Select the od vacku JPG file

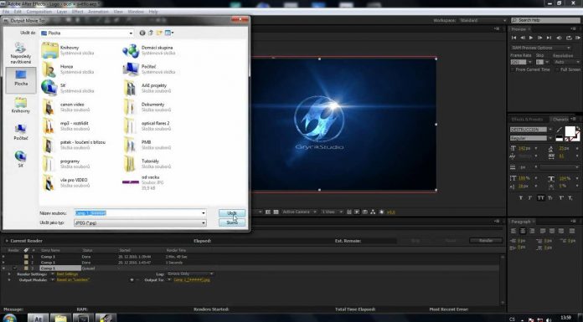click(x=143, y=182)
